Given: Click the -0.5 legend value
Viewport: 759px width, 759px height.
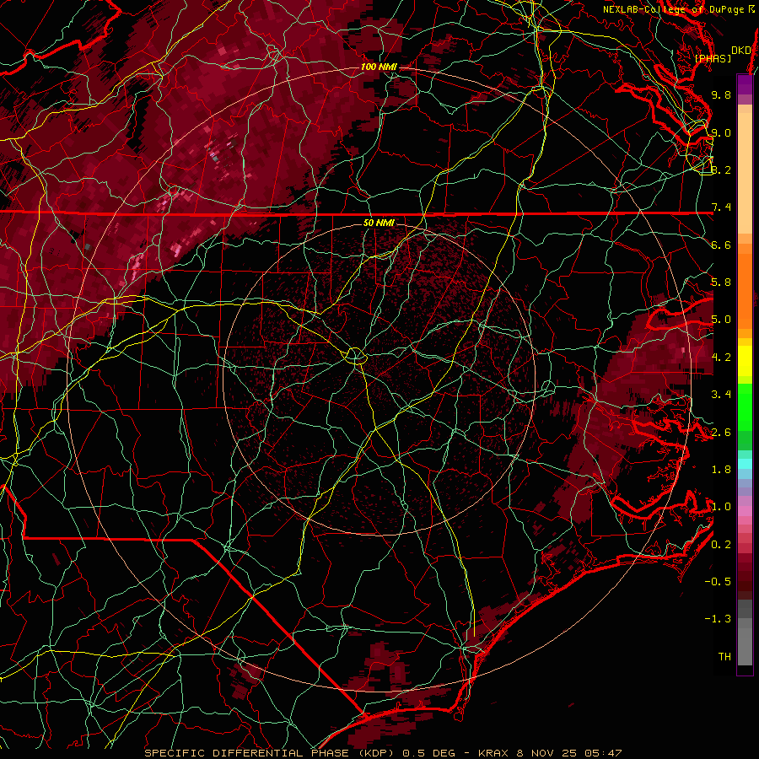Looking at the screenshot, I should [x=718, y=582].
